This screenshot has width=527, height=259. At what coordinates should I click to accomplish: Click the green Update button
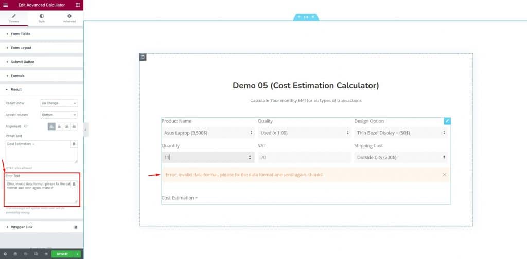62,254
